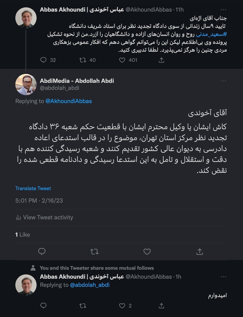This screenshot has height=317, width=243.
Task: Reply to the bottom امیدوارم tweet
Action: tap(44, 306)
